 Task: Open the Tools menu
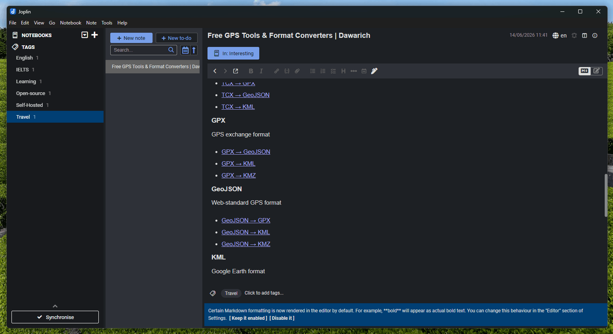click(x=107, y=23)
